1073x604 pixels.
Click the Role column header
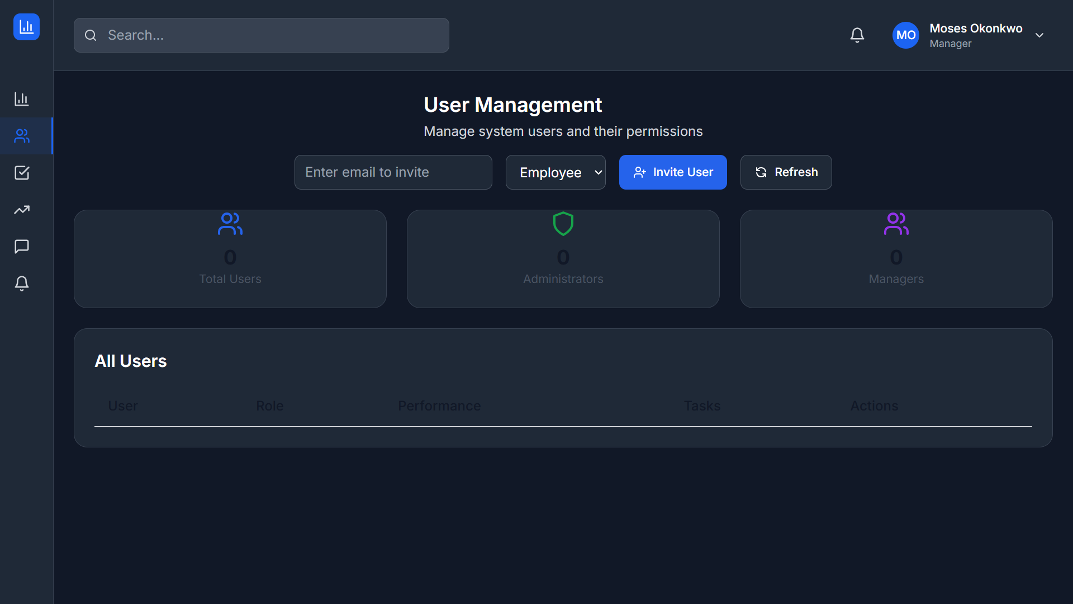pos(269,406)
